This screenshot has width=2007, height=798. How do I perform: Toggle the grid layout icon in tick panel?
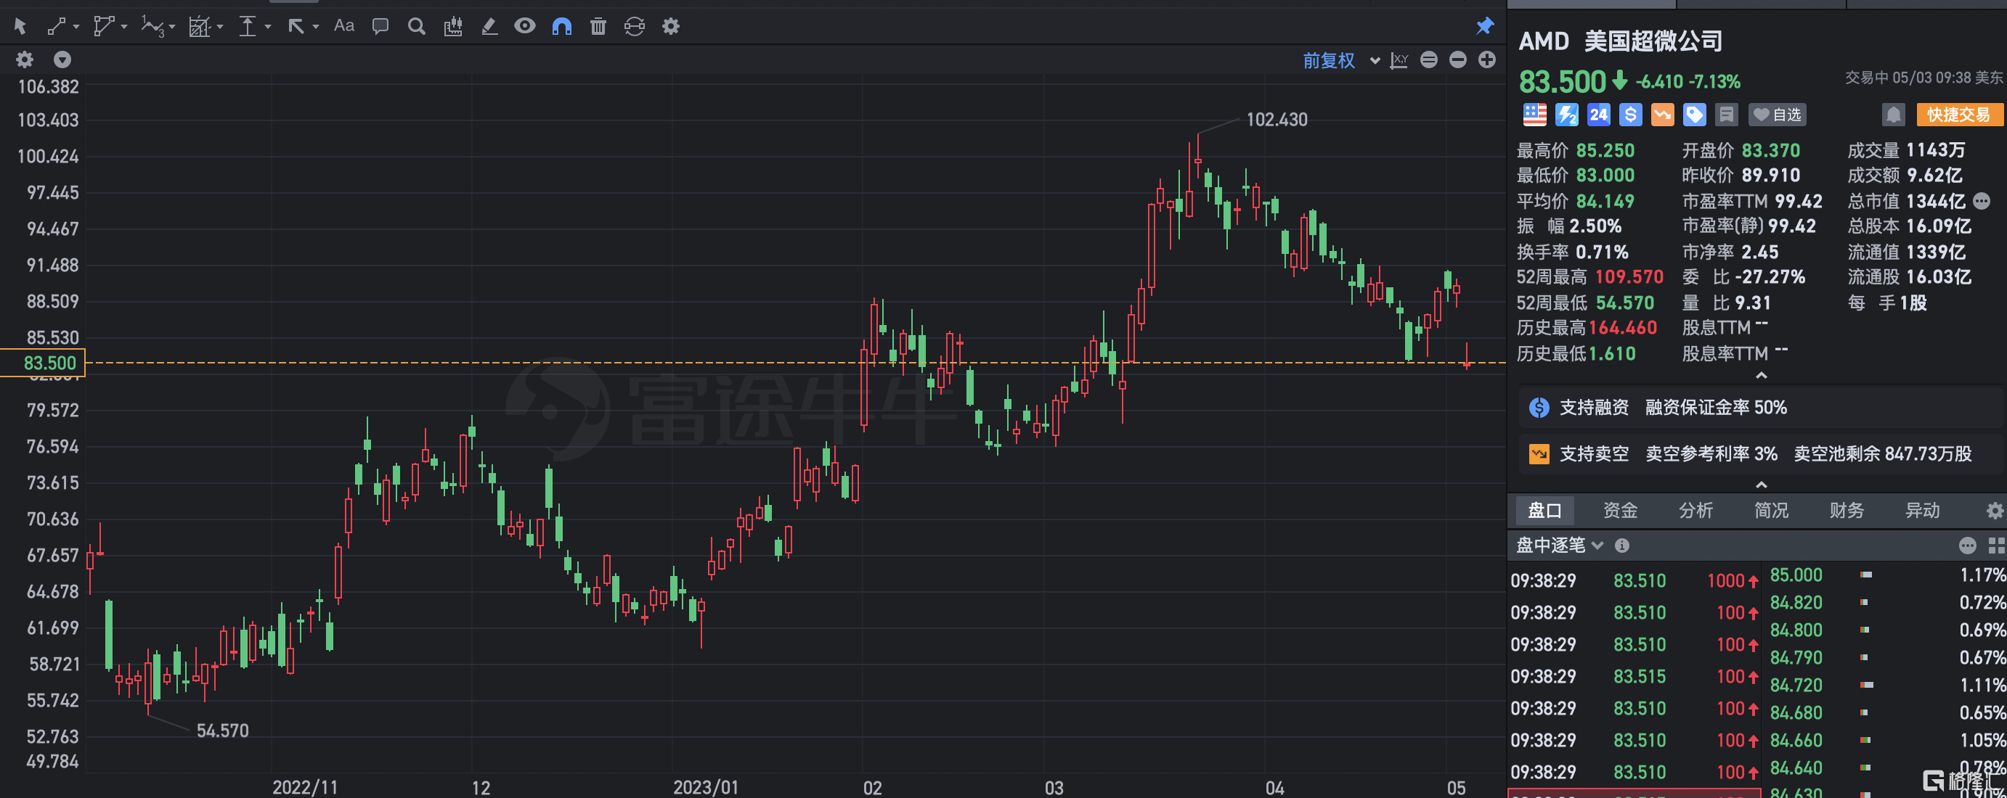[1996, 545]
